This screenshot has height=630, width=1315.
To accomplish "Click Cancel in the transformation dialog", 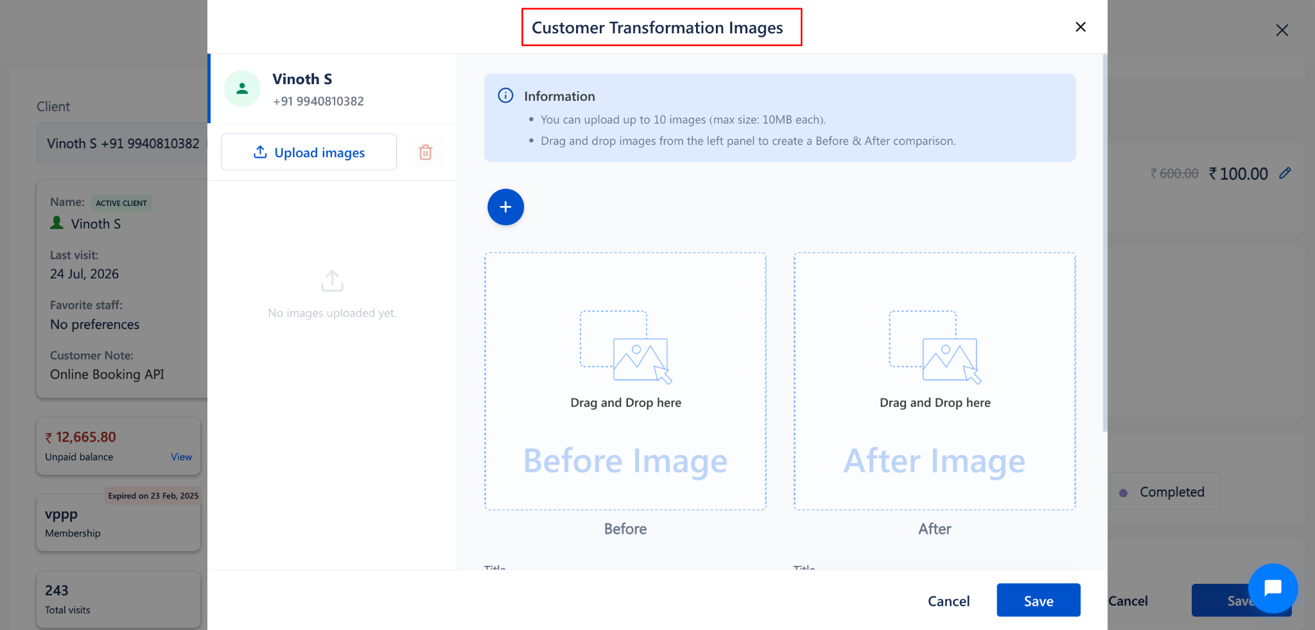I will (x=948, y=601).
